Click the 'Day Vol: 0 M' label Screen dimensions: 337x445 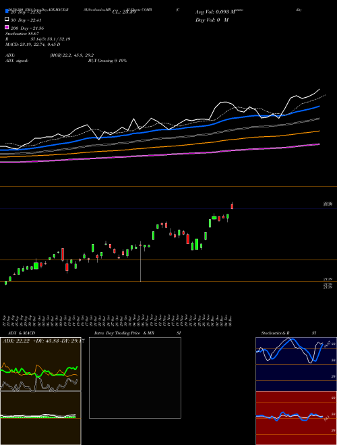pyautogui.click(x=212, y=20)
